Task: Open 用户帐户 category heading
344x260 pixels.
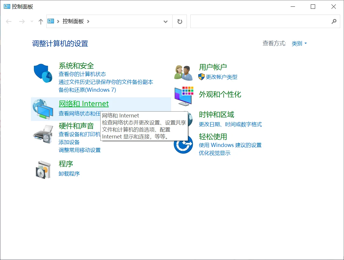Action: [x=213, y=67]
